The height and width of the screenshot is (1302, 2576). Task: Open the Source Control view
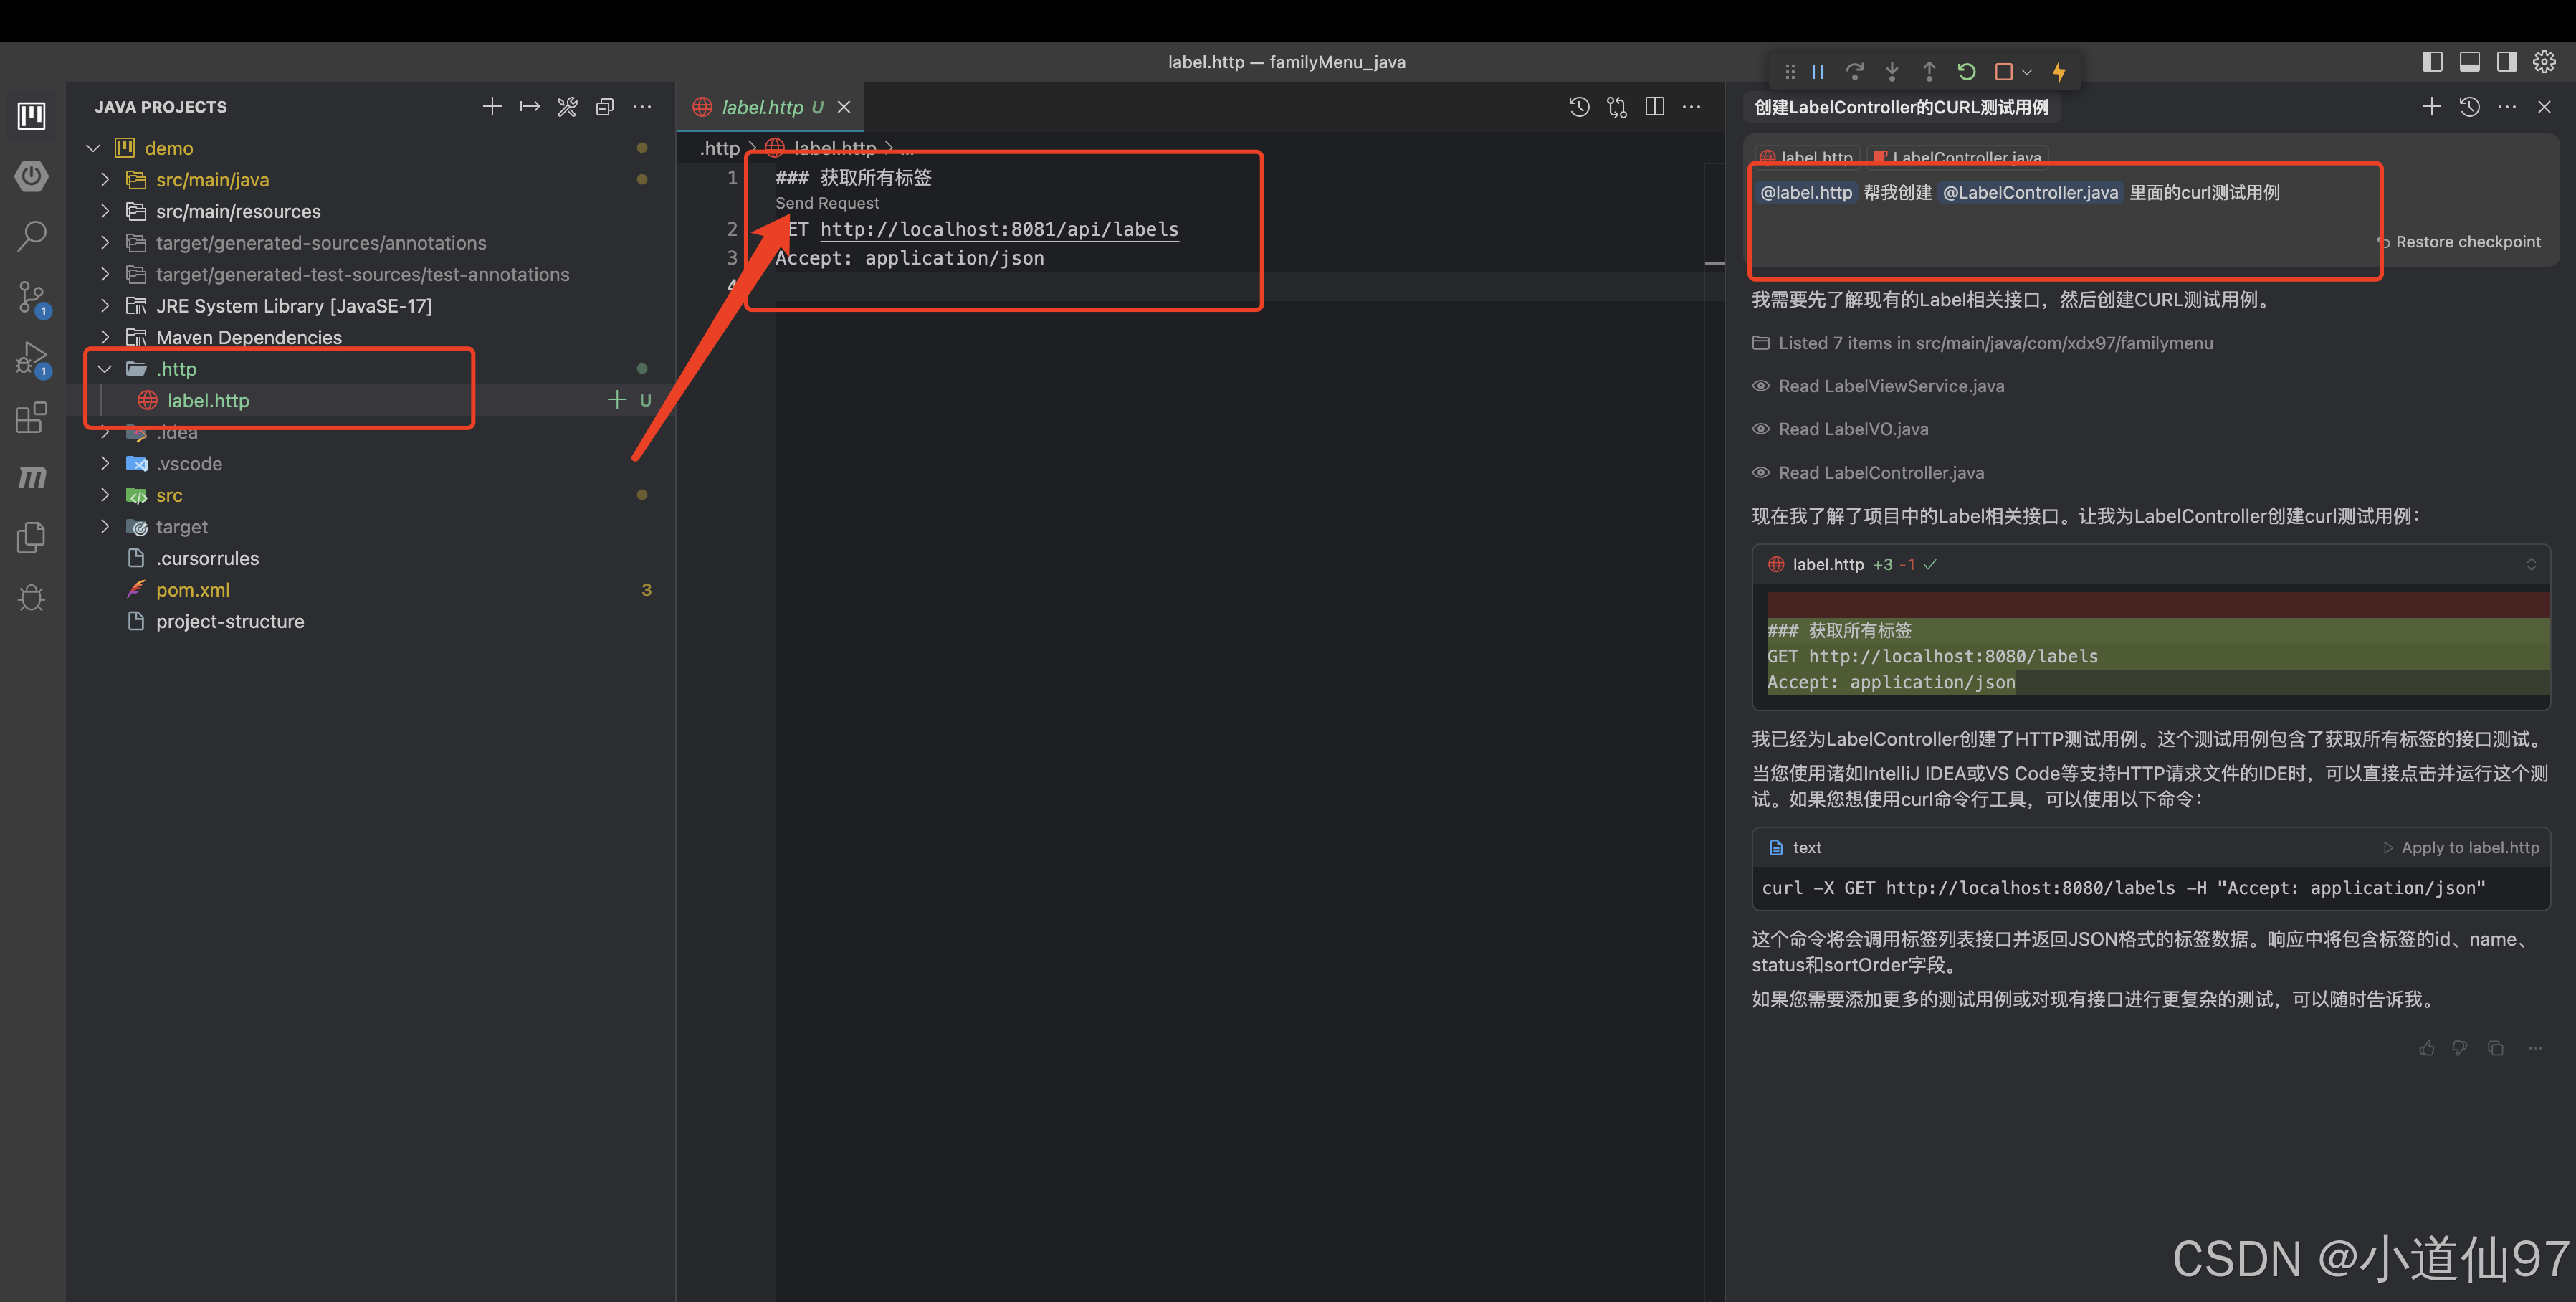[x=32, y=297]
